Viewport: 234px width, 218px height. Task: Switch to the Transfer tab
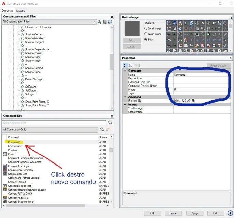pyautogui.click(x=20, y=11)
